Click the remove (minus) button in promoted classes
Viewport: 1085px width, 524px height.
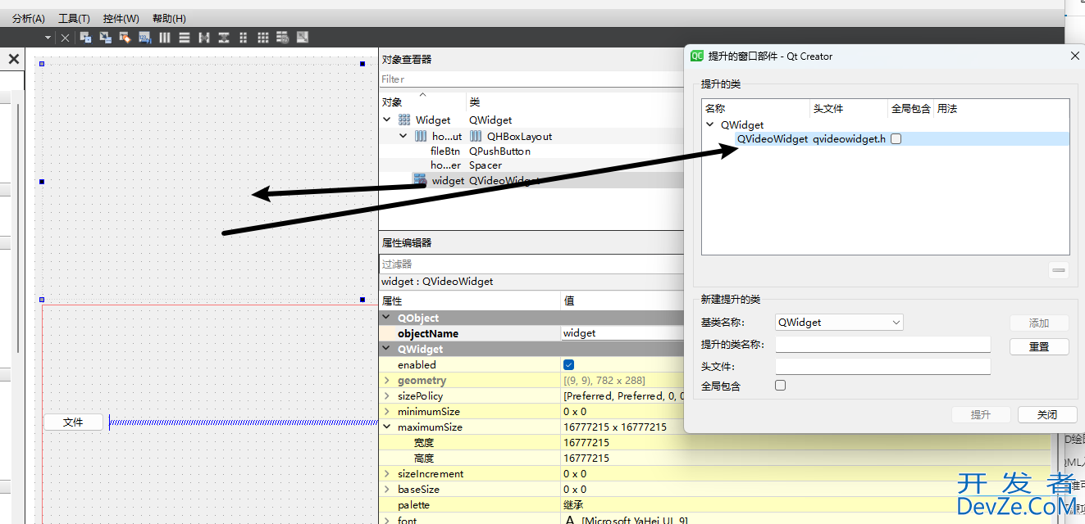1059,270
